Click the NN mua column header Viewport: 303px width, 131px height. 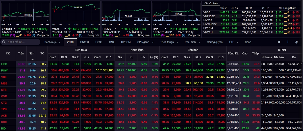pos(267,57)
